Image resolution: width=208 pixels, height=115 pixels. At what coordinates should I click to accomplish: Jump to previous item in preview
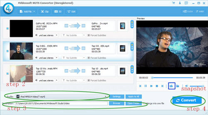click(x=140, y=86)
